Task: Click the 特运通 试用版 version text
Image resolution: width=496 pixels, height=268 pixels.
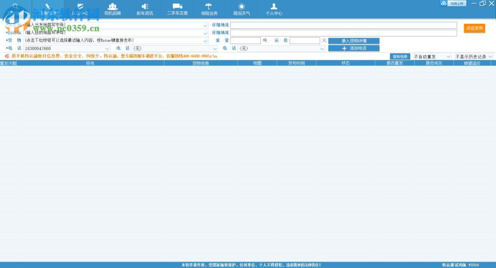Action: coord(460,265)
